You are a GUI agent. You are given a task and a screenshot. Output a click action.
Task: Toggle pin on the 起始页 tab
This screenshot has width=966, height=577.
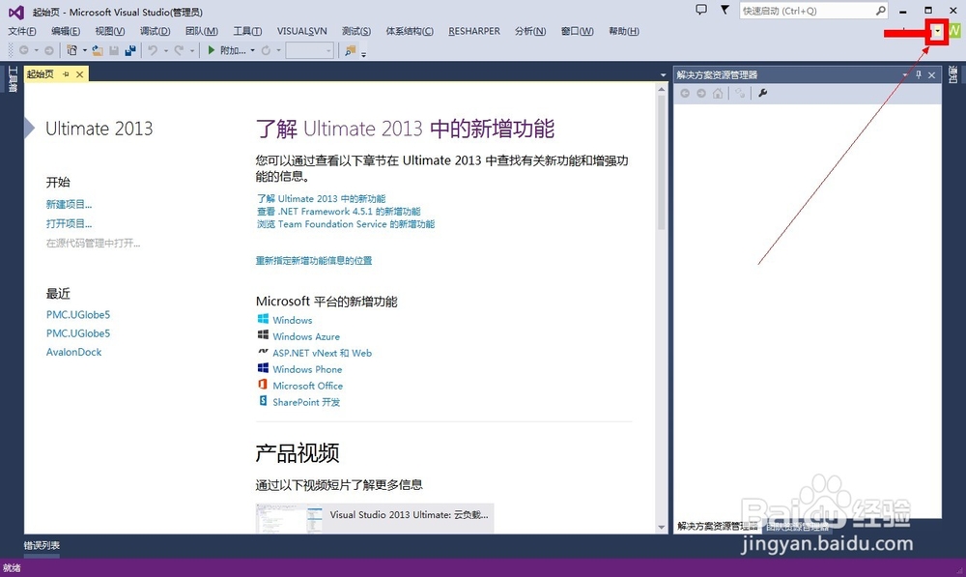point(66,74)
